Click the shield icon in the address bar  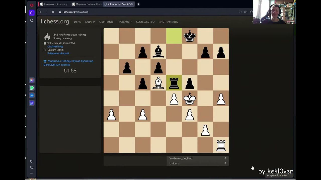click(251, 12)
